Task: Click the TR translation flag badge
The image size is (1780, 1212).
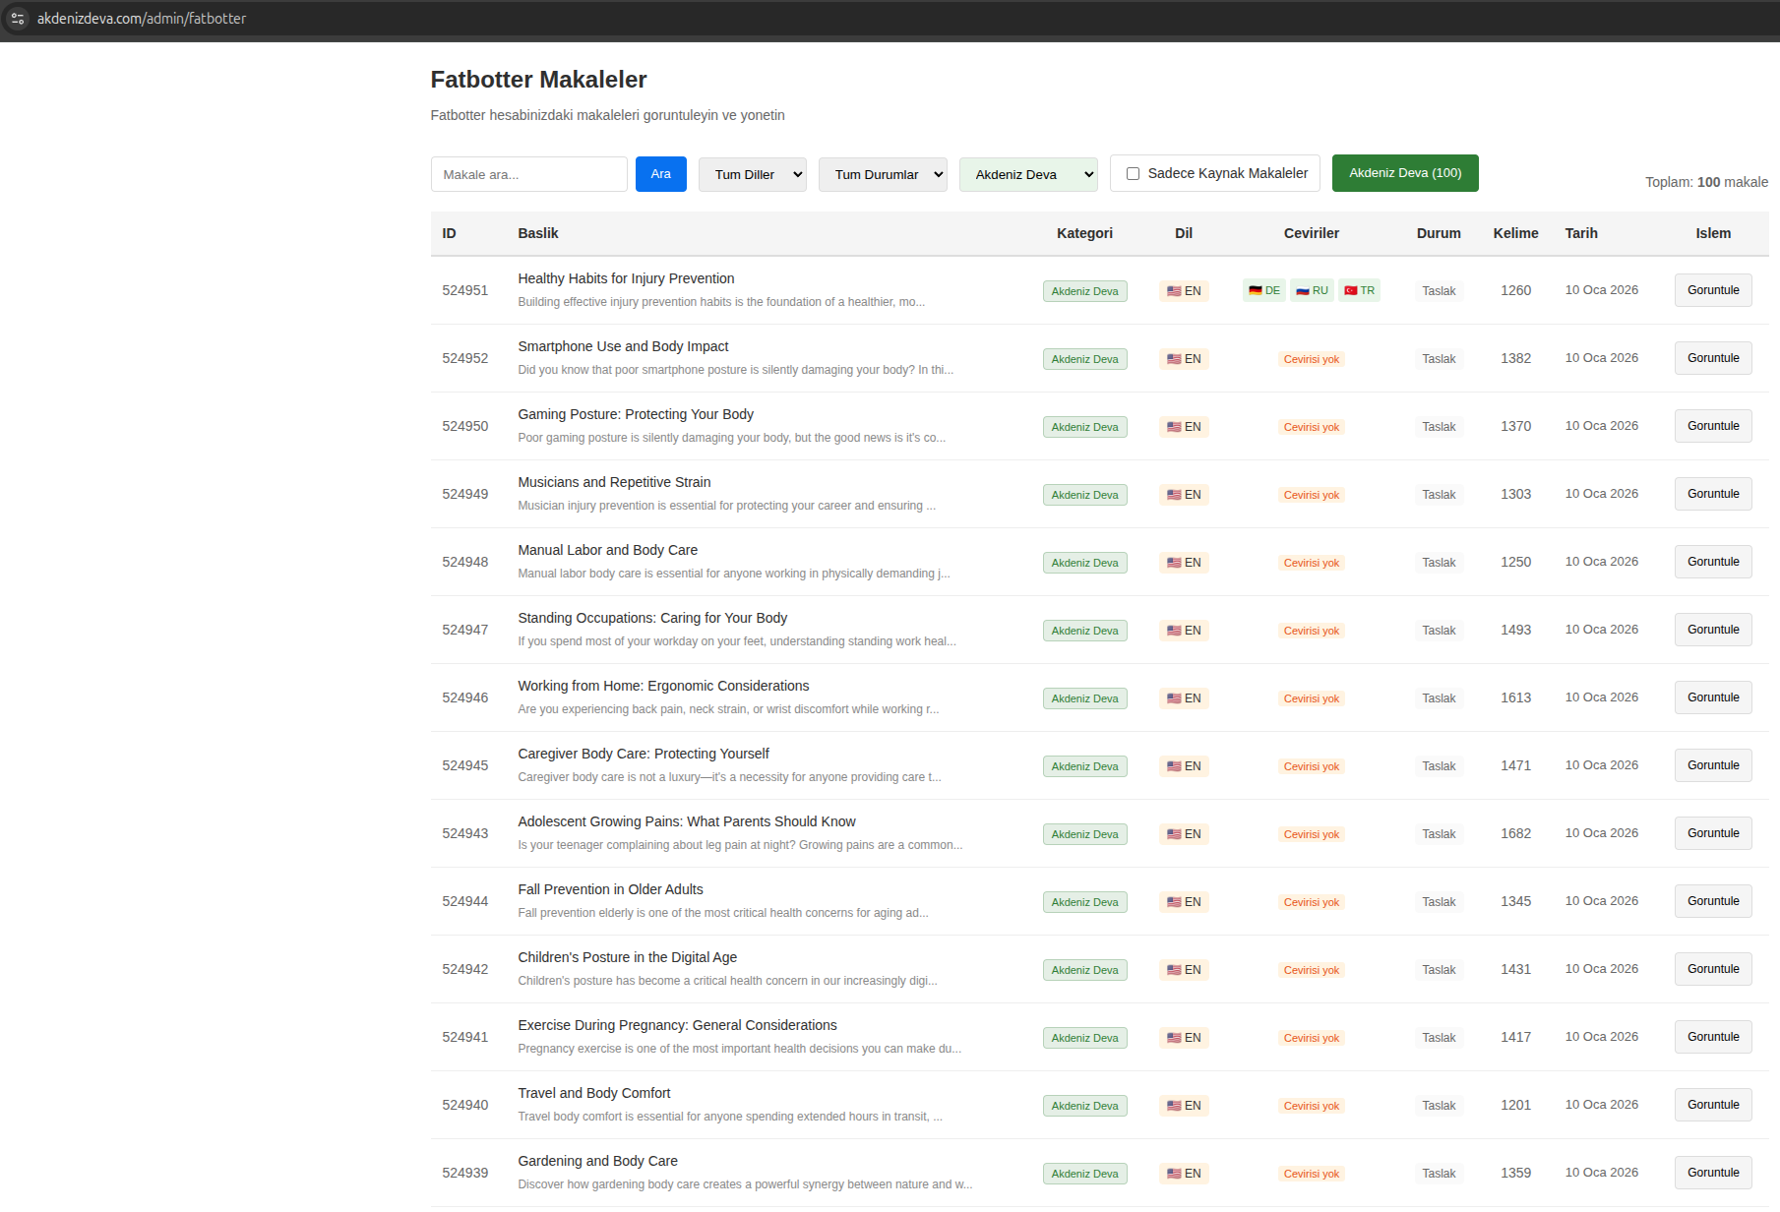Action: [1359, 290]
